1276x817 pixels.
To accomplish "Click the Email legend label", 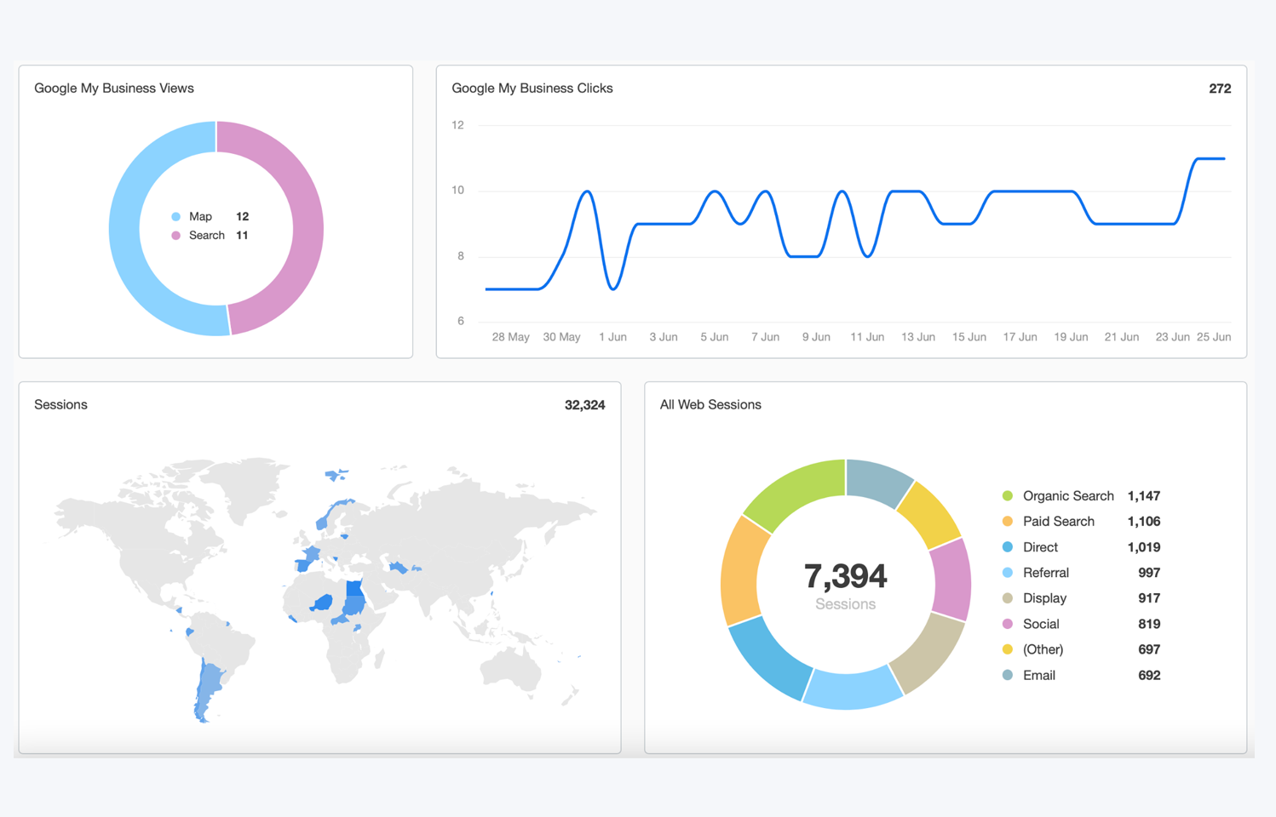I will (1038, 675).
